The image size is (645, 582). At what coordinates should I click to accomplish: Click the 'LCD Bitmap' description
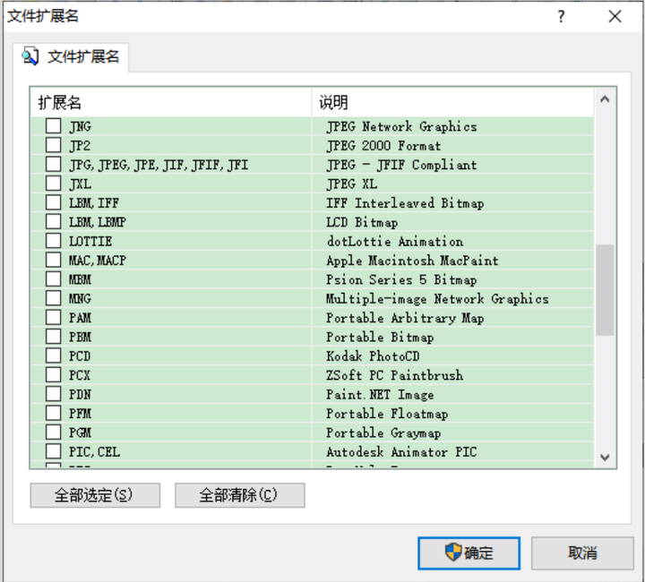362,222
